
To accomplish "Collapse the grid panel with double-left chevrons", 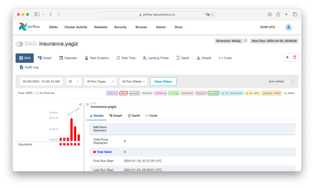I will 80,104.
